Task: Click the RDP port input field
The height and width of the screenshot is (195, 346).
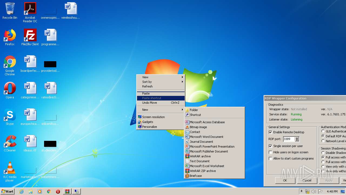Action: point(289,139)
